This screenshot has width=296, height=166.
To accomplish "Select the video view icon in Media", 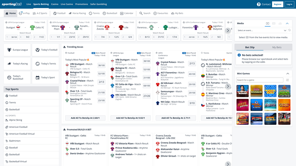I will point(268,23).
